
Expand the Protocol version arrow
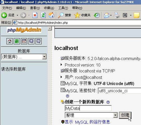point(61,64)
